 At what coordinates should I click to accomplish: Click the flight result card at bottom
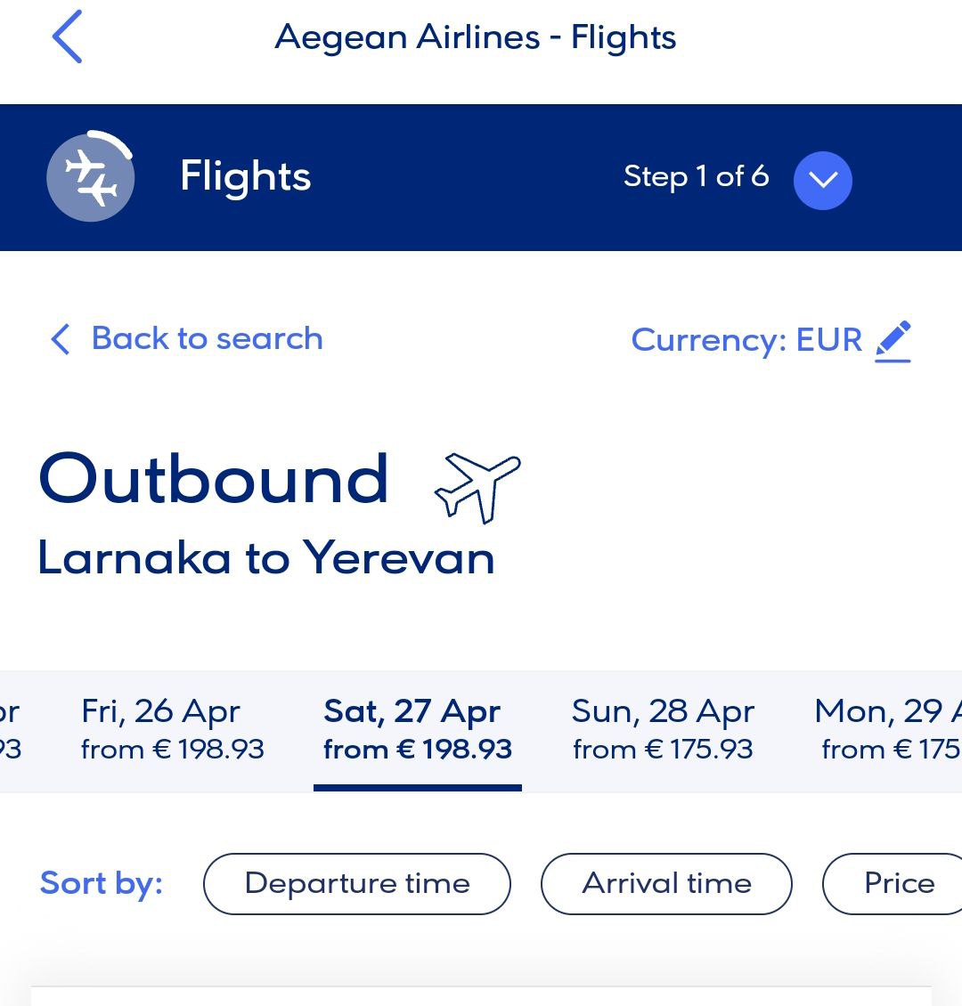click(481, 995)
